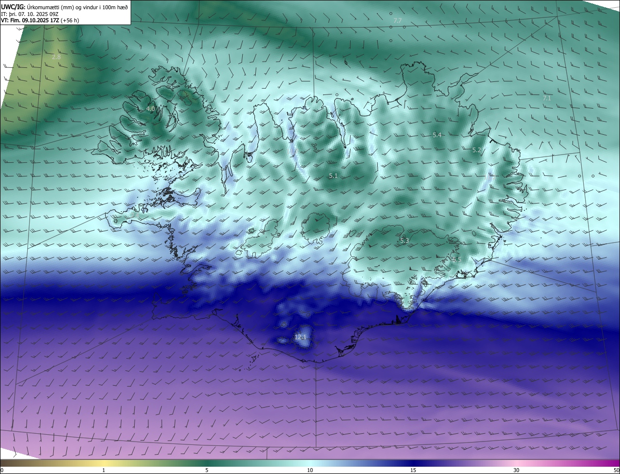The image size is (620, 474).
Task: Click the 5.5 value label on the map
Action: click(x=456, y=260)
